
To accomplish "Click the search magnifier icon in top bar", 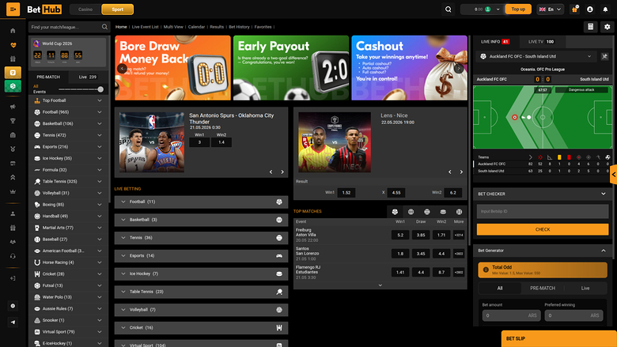I will click(x=449, y=9).
